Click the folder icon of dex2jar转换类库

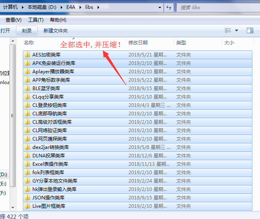(x=27, y=147)
